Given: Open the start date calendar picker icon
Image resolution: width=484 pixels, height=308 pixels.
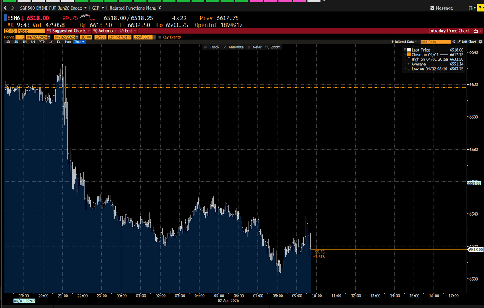Looking at the screenshot, I should pos(49,37).
